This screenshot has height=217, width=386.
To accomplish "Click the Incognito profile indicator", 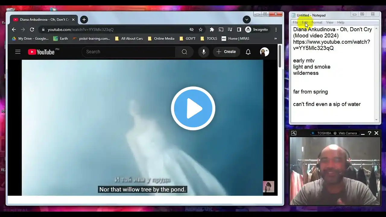I will (257, 30).
